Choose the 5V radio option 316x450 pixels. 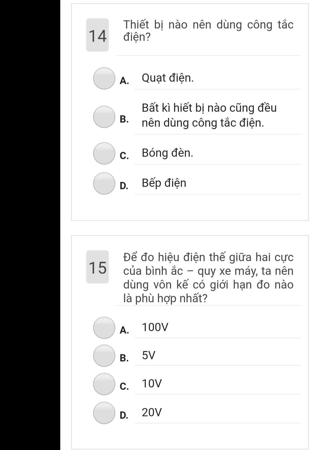pyautogui.click(x=104, y=356)
